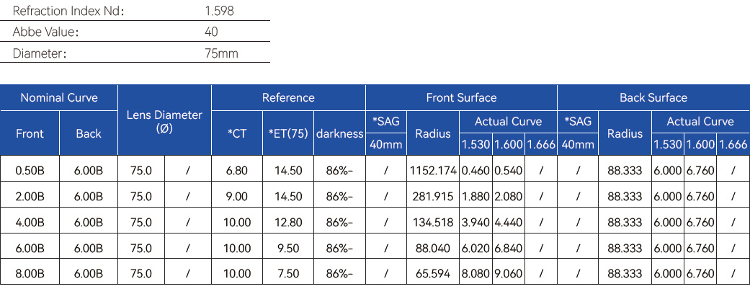This screenshot has width=750, height=289.
Task: Click the 9.060 actual curve value
Action: 509,274
